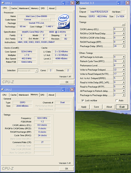Screen dimensions: 131x173
Task: Click the processor name Intel Core 2 Duo E6600
Action: tap(36, 16)
